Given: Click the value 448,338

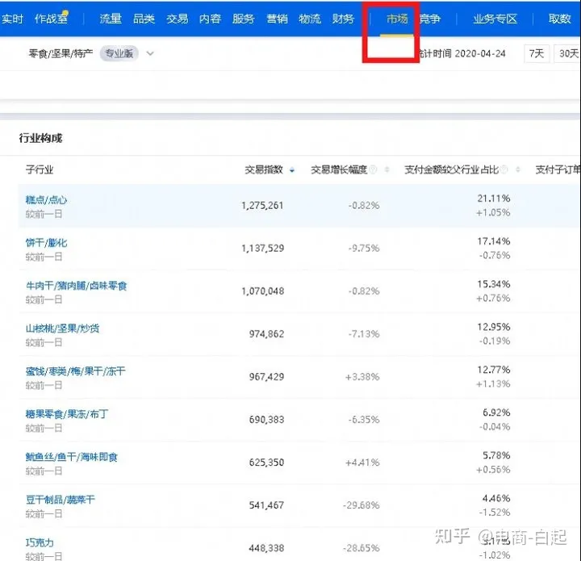Looking at the screenshot, I should [266, 548].
